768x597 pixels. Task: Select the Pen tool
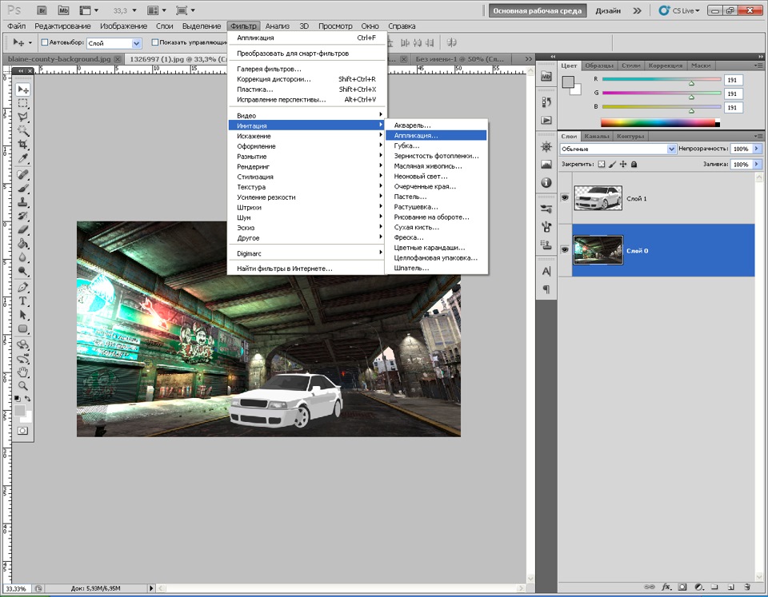(22, 287)
